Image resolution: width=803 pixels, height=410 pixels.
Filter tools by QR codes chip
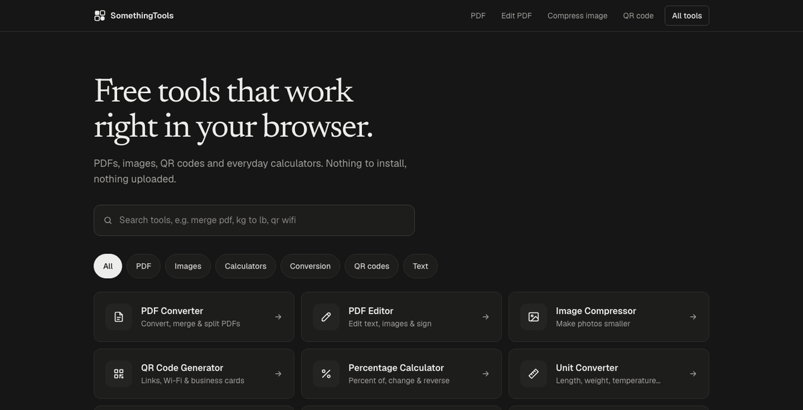click(371, 266)
